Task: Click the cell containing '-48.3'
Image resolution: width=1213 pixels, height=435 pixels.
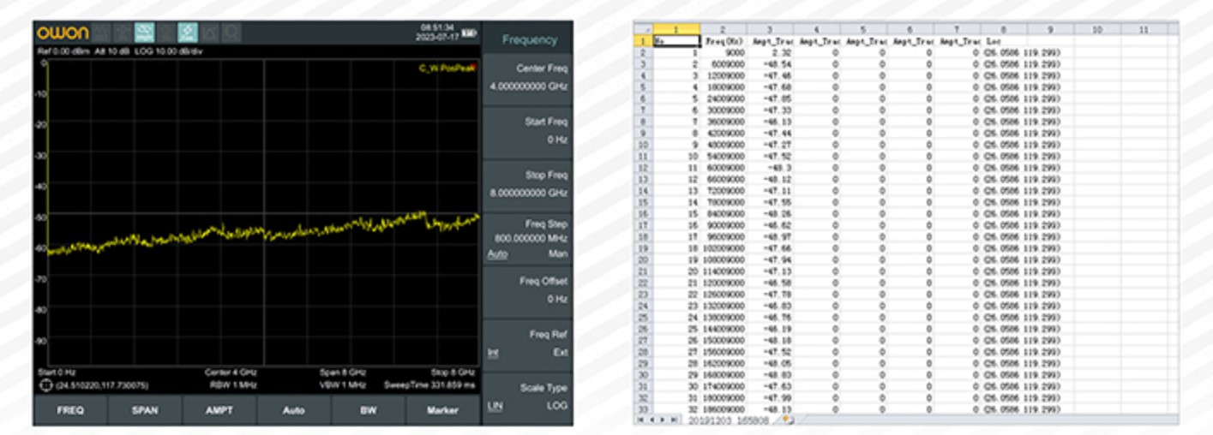Action: [x=769, y=168]
